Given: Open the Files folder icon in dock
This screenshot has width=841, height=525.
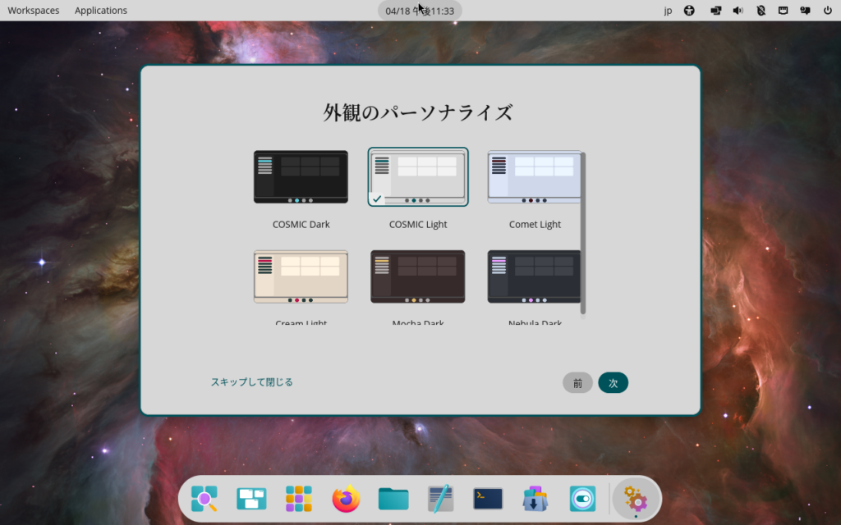Looking at the screenshot, I should coord(393,498).
